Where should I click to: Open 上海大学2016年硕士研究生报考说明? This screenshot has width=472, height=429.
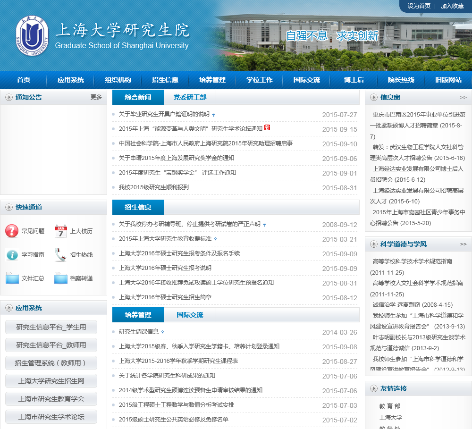[x=165, y=268]
